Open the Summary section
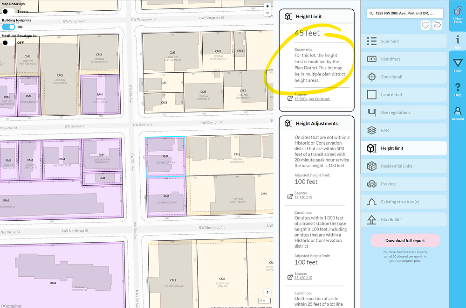The height and width of the screenshot is (308, 466). pos(404,41)
